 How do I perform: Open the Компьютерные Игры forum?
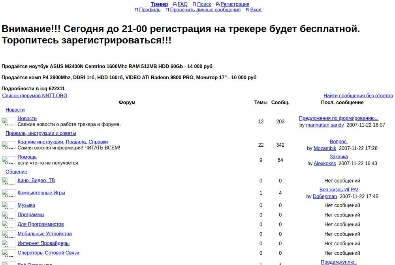point(41,192)
